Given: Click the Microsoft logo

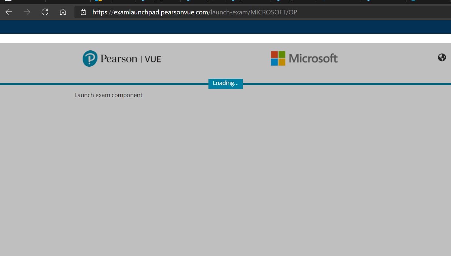Looking at the screenshot, I should 304,58.
